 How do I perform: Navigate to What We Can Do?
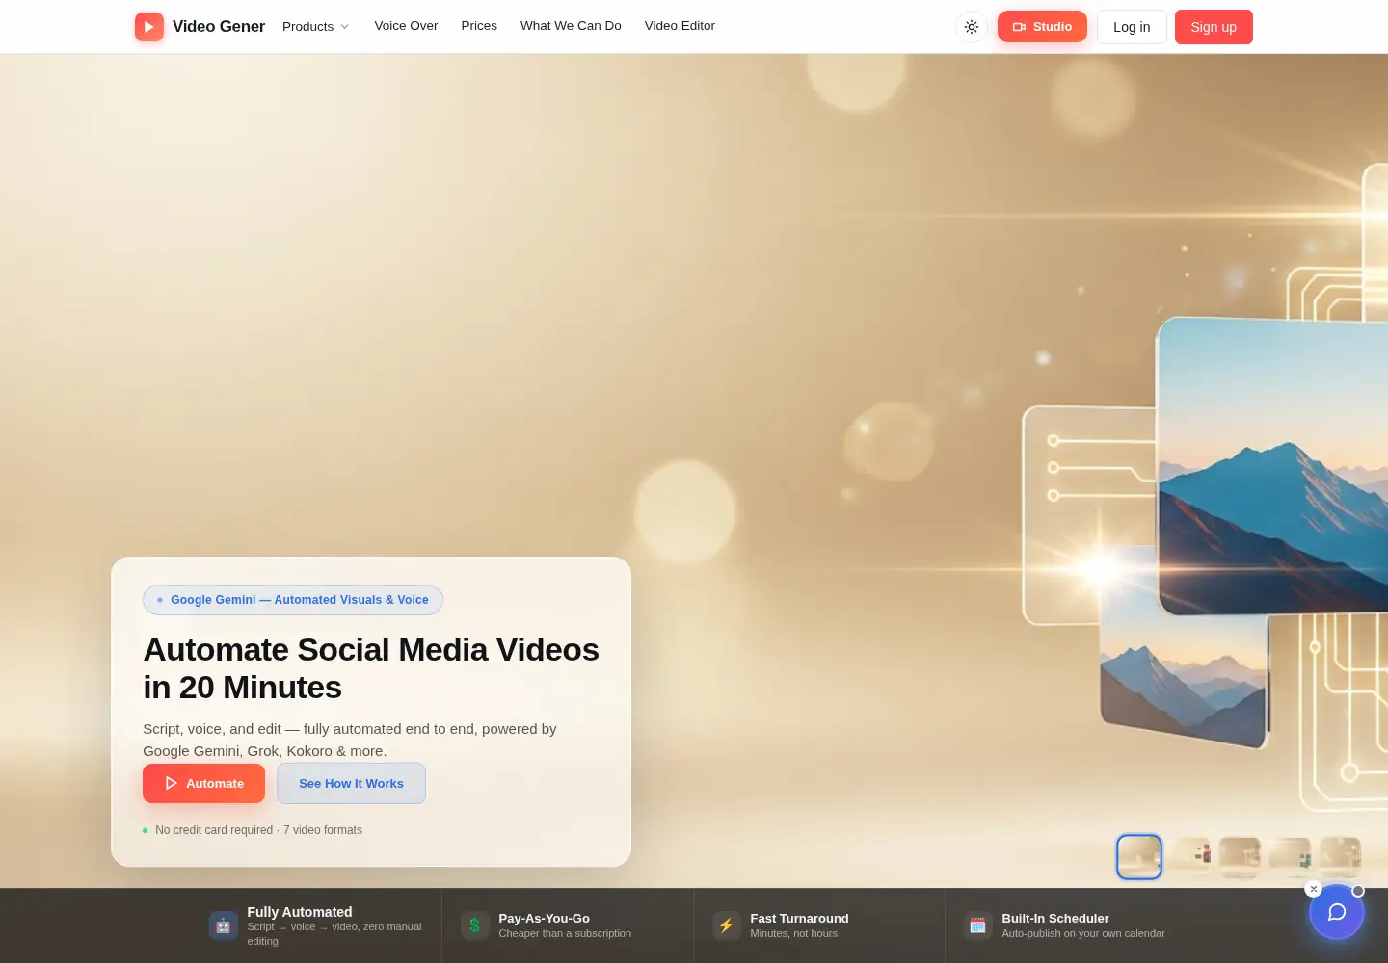(x=571, y=26)
